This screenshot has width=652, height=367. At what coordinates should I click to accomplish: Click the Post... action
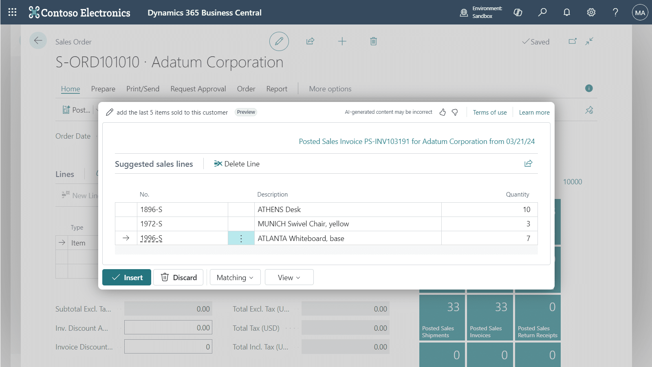77,110
